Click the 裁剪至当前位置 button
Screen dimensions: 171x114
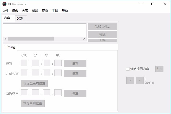pos(34,83)
